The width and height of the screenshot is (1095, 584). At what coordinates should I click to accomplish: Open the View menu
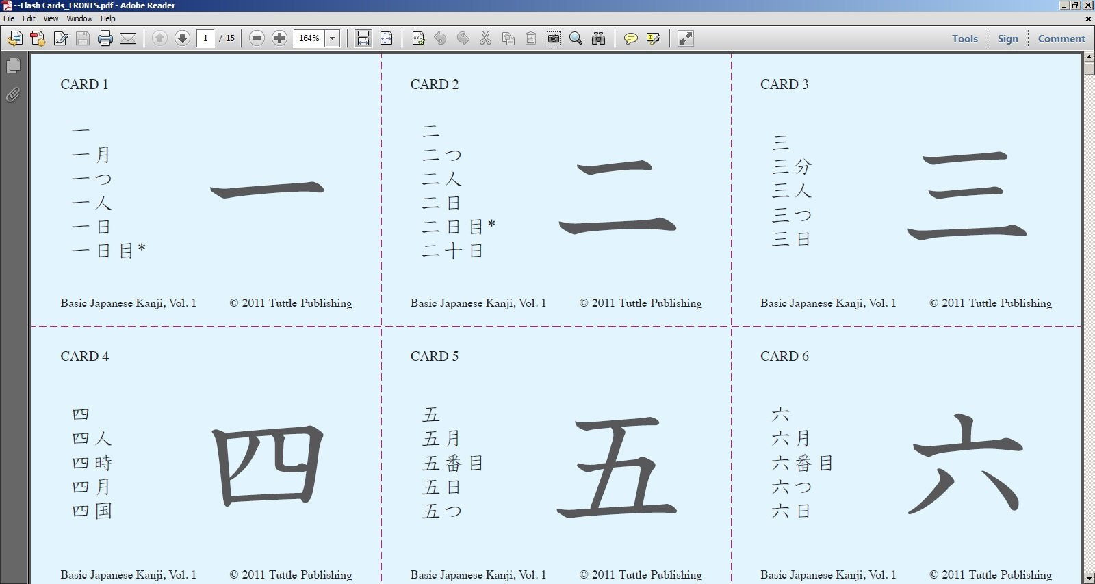tap(51, 18)
